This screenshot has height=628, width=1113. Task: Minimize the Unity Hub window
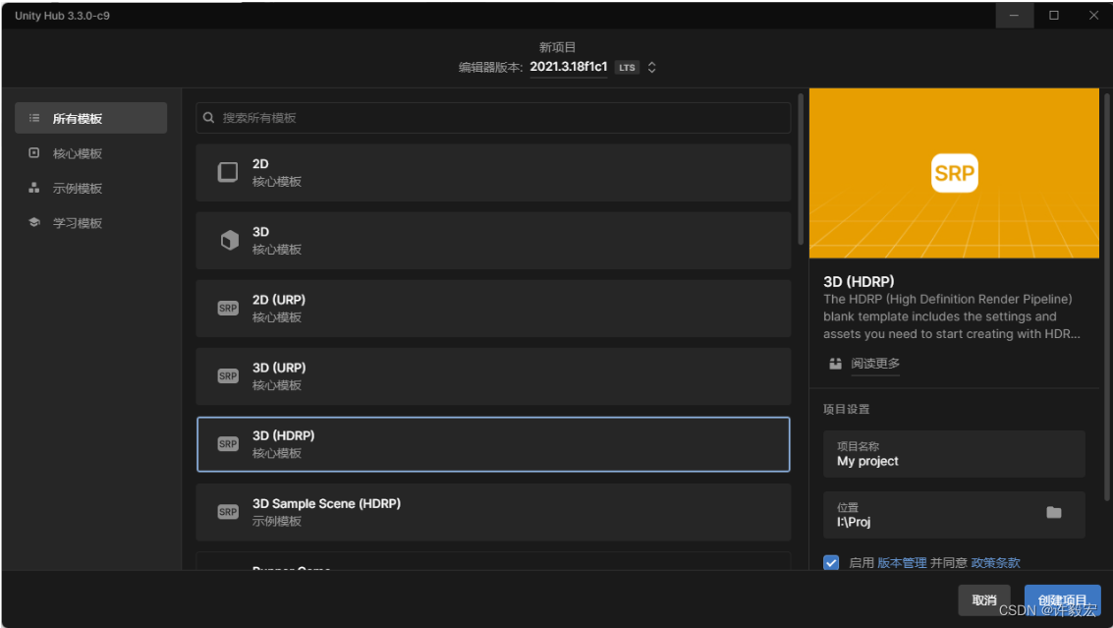tap(1015, 15)
